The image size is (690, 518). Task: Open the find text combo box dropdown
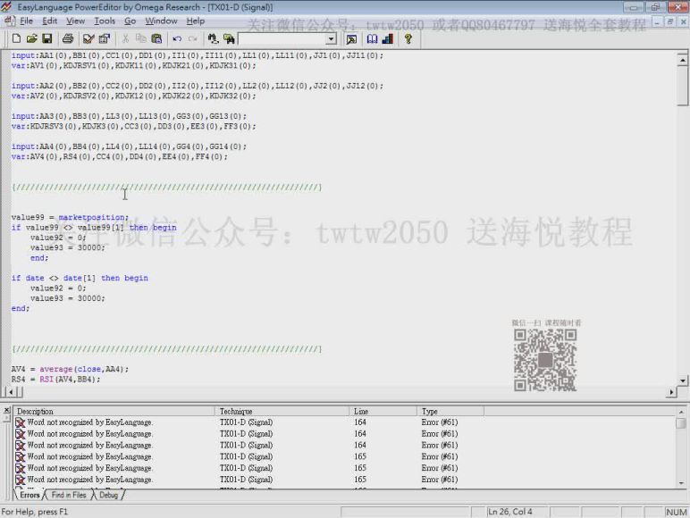331,39
